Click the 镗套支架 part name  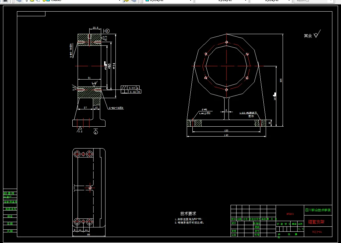point(316,222)
